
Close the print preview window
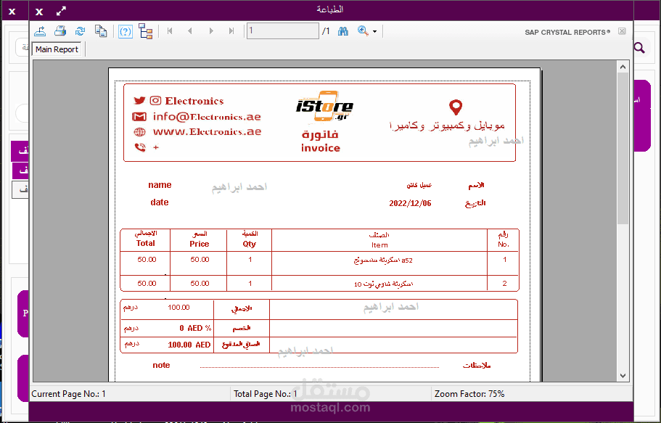pyautogui.click(x=39, y=12)
